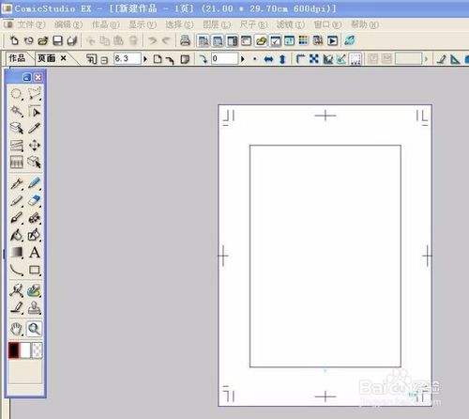The width and height of the screenshot is (469, 419).
Task: Toggle the ruler triangle icon
Action: 455,59
